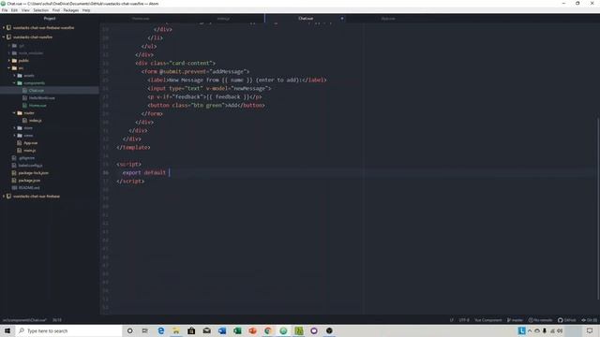Click the public folder icon
This screenshot has height=337, width=600.
click(15, 60)
